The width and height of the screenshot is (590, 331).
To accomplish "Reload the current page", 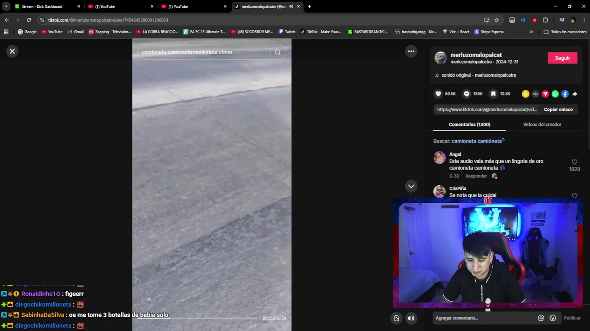I will pos(29,20).
